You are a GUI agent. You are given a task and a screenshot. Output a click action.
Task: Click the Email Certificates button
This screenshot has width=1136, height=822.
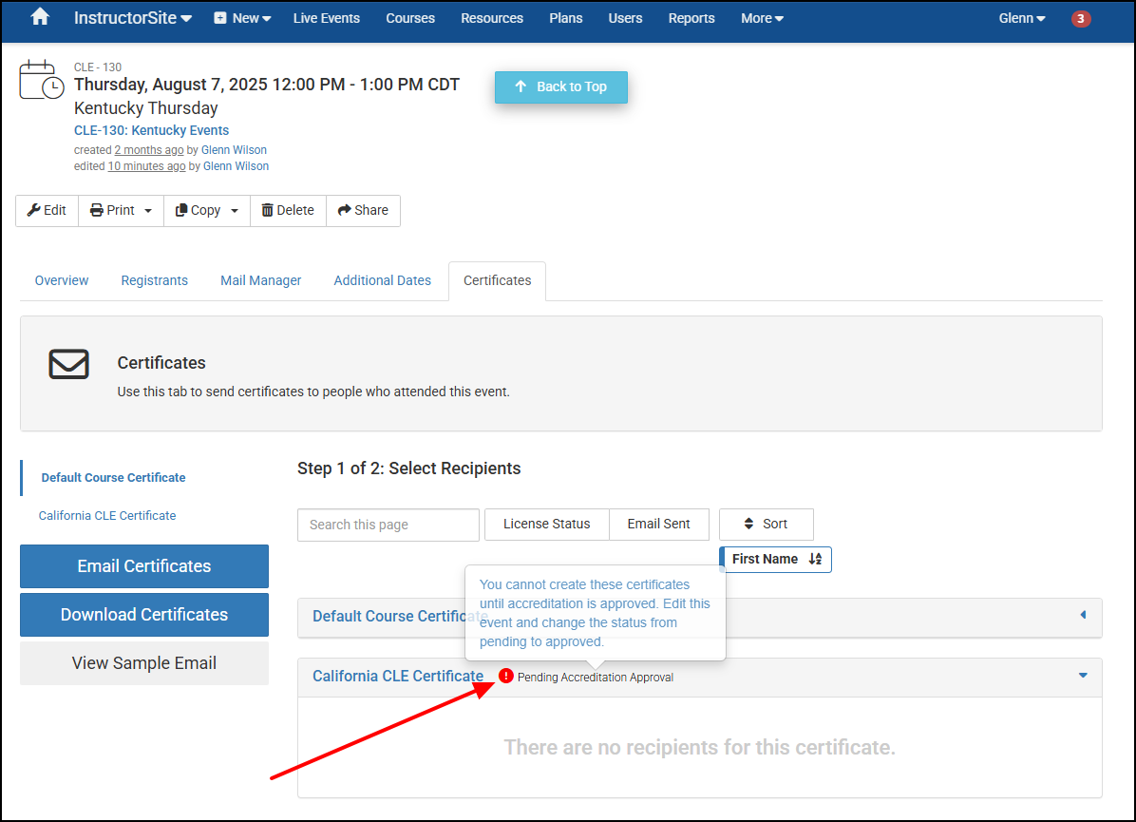144,566
